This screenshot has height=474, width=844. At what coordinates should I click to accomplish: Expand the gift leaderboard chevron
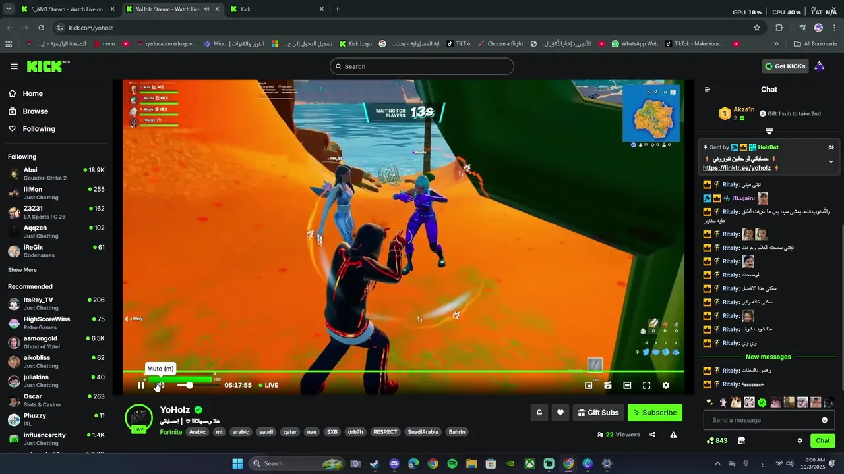(x=769, y=131)
